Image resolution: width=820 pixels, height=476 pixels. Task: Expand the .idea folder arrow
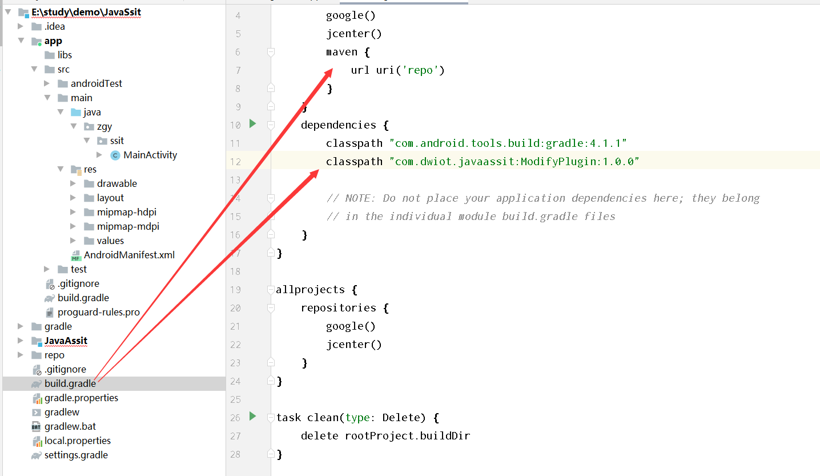pos(21,26)
